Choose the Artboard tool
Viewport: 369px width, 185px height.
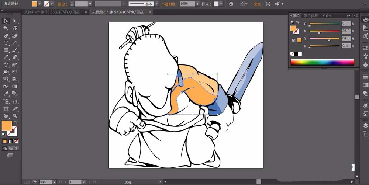click(6, 109)
